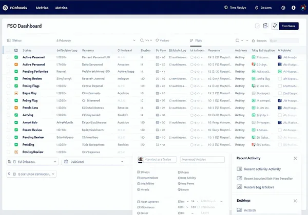This screenshot has height=215, width=308.
Task: Toggle the green check for Pending Perlovies
Action: coord(16,72)
